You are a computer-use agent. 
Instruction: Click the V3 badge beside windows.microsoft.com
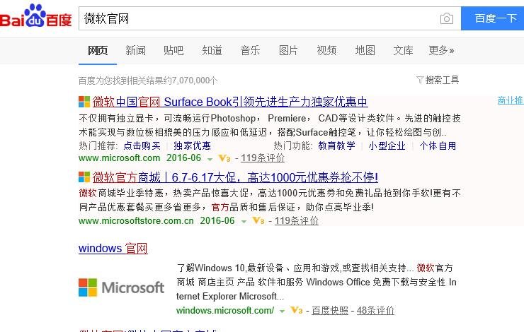click(297, 311)
